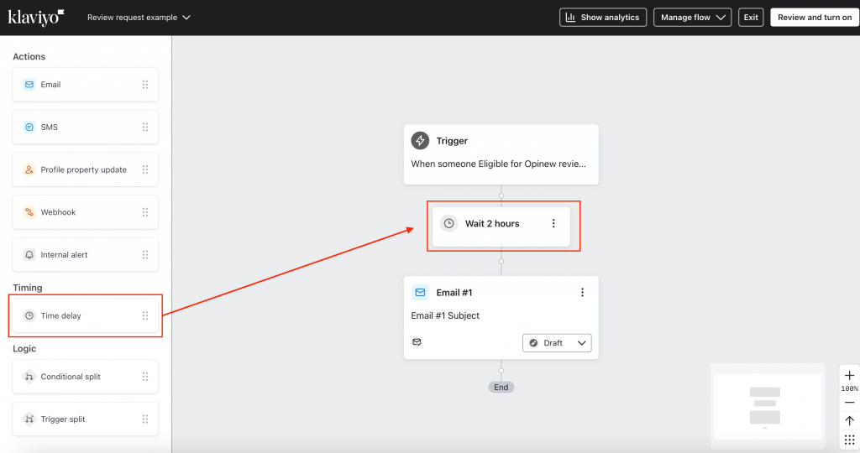Open the Review request example flow name dropdown
This screenshot has width=860, height=453.
tap(139, 18)
